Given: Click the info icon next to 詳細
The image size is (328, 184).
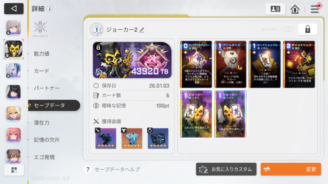Looking at the screenshot, I should pos(50,9).
